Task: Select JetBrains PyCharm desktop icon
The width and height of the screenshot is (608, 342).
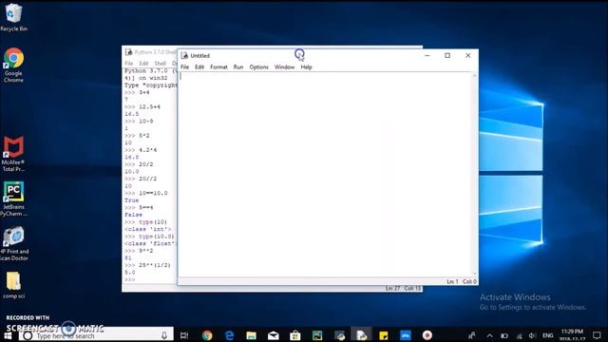Action: click(13, 199)
